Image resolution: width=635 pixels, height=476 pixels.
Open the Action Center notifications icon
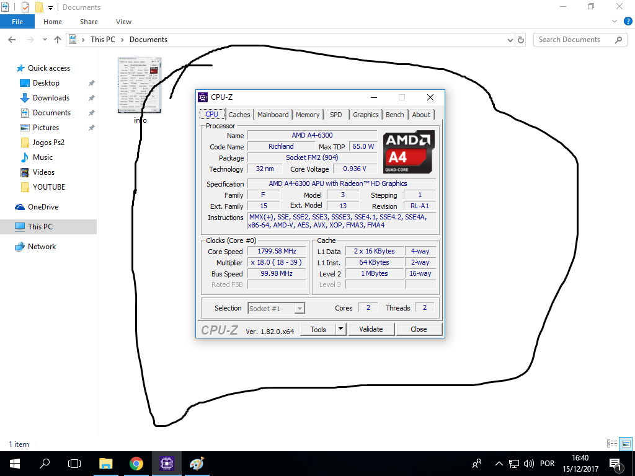[x=616, y=464]
